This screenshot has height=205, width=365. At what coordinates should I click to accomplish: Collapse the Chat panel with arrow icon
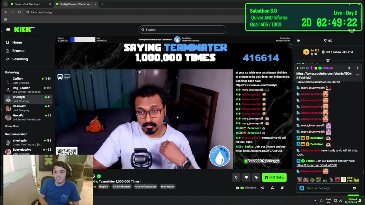point(299,40)
